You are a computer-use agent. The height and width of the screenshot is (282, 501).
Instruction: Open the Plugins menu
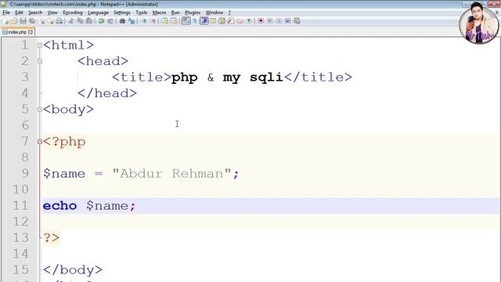tap(193, 13)
